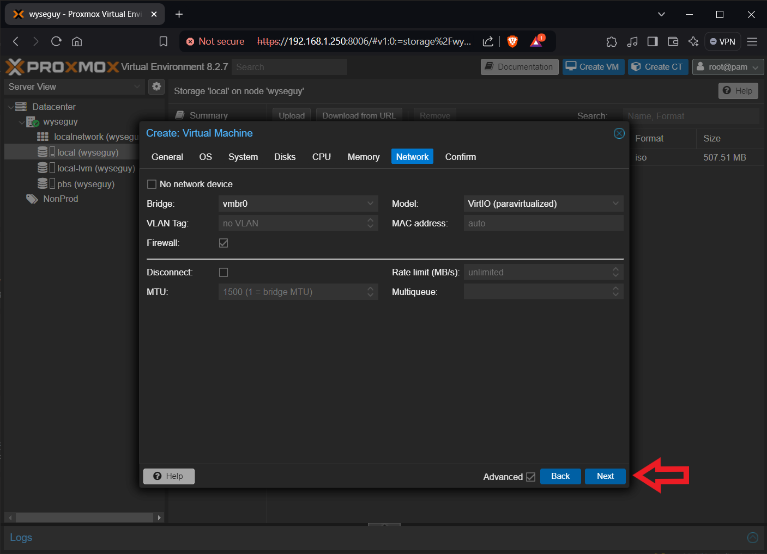Collapse the wyseguy node expander

22,122
